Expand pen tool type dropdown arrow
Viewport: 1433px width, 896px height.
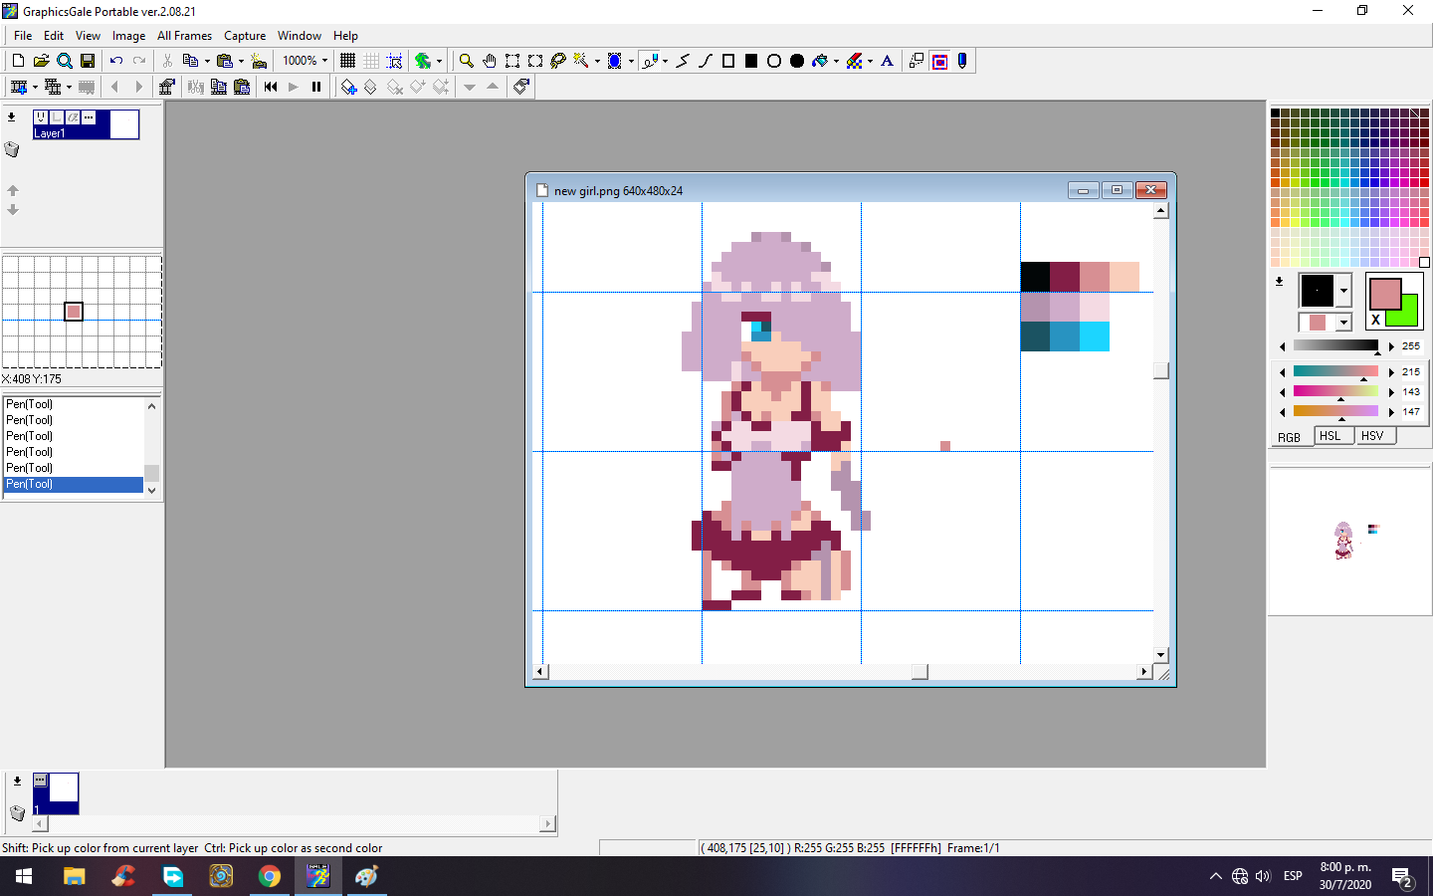665,61
